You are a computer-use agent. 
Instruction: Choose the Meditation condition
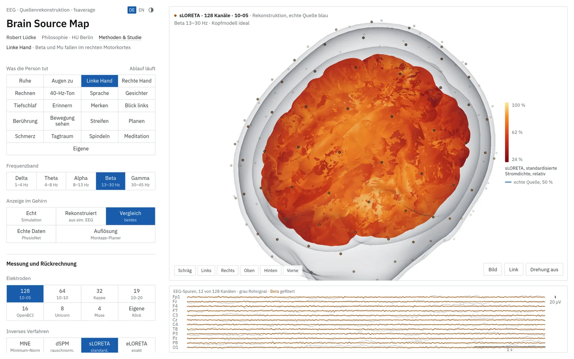coord(137,136)
